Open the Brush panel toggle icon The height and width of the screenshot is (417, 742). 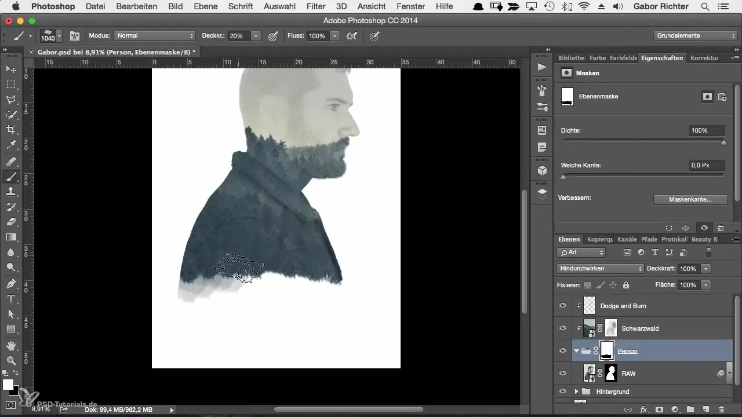[x=75, y=36]
